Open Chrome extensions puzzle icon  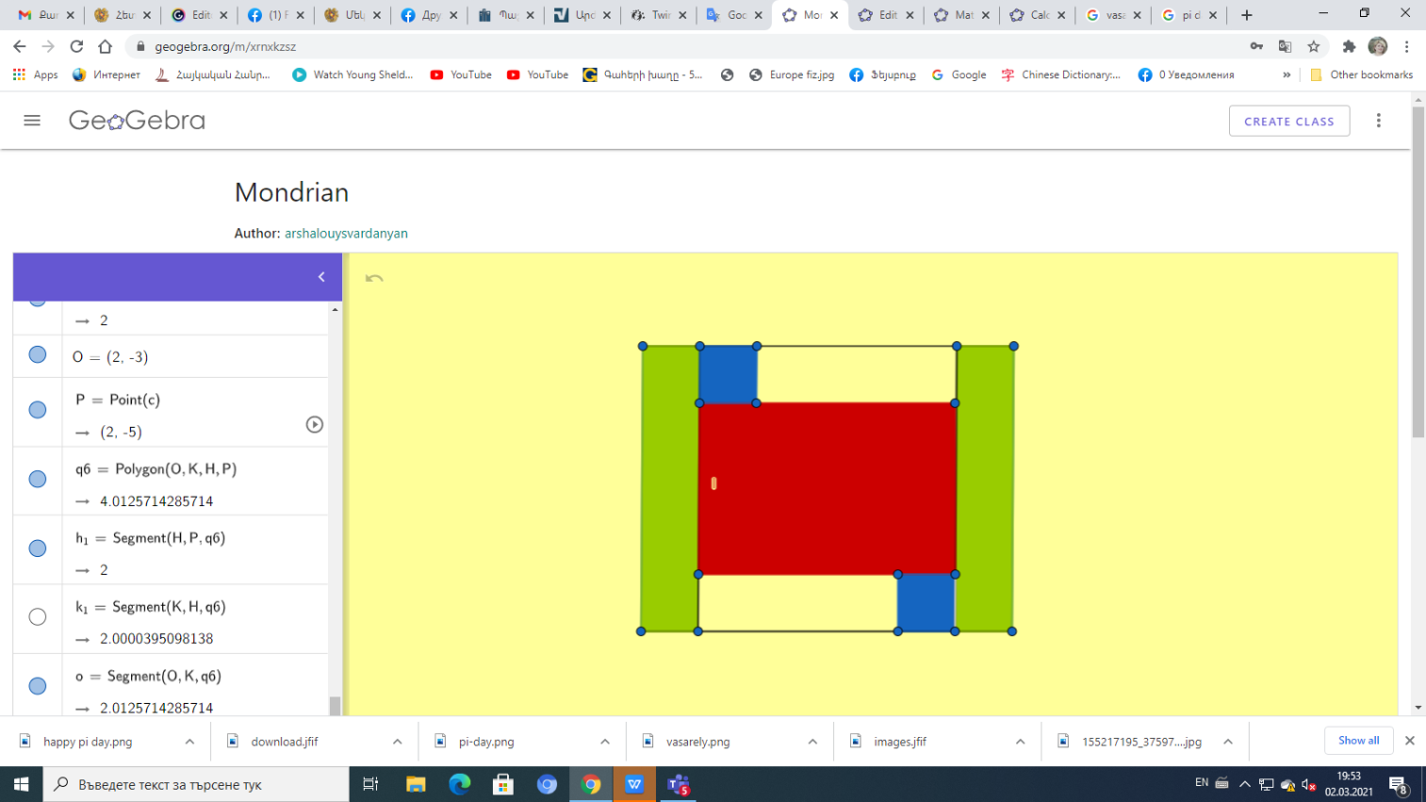tap(1349, 46)
